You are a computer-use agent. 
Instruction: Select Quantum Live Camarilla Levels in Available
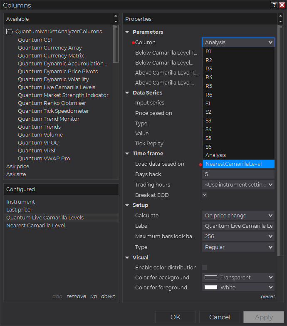click(57, 87)
